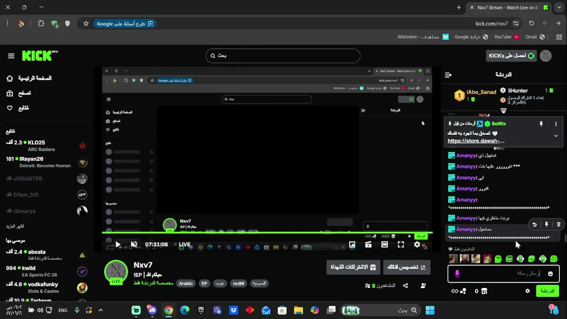Click the KICK logo
The height and width of the screenshot is (319, 567).
point(39,55)
